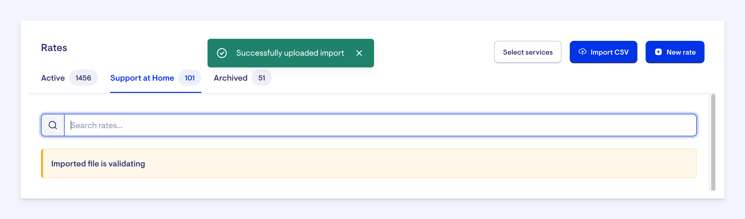Click the plus icon on New rate
This screenshot has height=219, width=745.
658,52
